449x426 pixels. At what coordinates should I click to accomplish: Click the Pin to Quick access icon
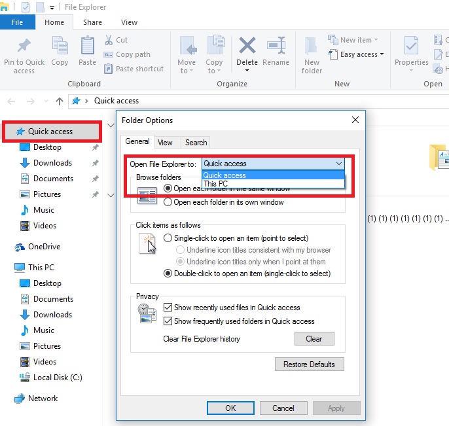pyautogui.click(x=24, y=45)
